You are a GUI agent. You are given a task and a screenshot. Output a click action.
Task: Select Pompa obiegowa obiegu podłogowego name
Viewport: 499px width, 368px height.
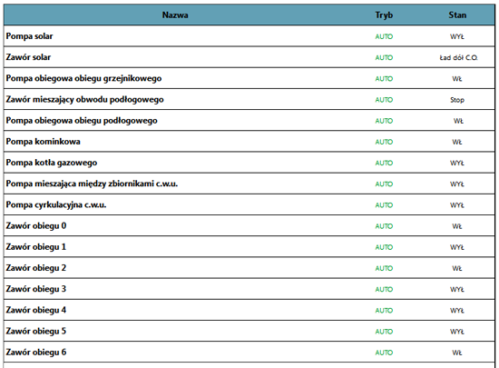(x=82, y=121)
